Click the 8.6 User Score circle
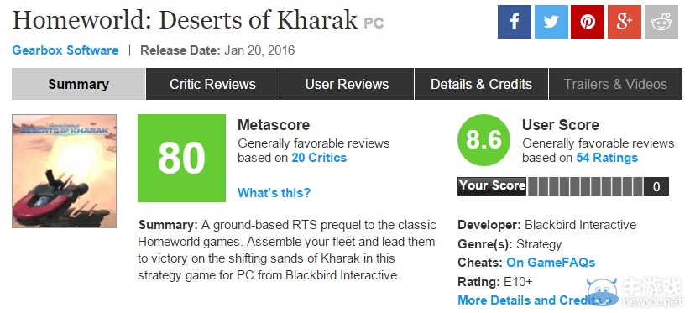 tap(484, 141)
